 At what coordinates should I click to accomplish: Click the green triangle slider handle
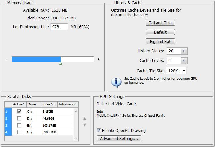[61, 64]
